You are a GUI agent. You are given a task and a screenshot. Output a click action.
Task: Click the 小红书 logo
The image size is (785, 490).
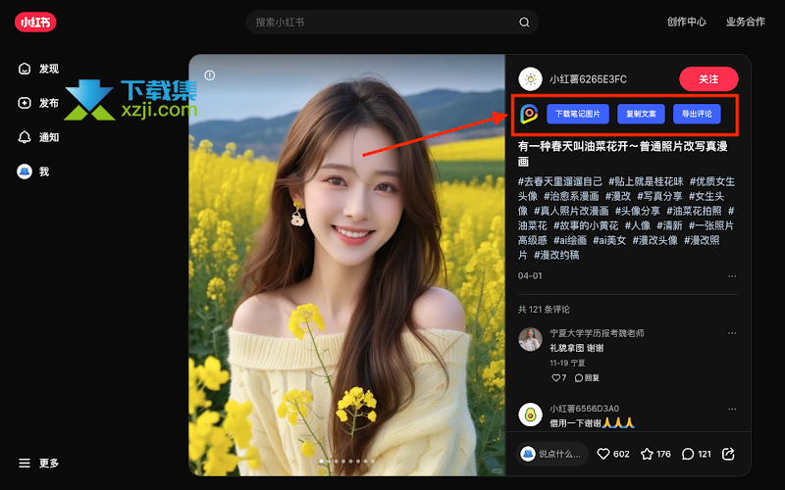click(35, 22)
